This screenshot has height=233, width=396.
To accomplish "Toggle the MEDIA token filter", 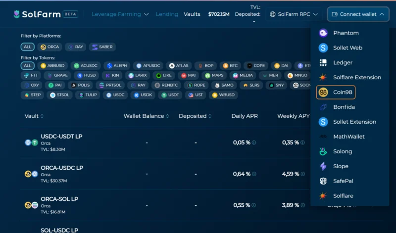I will click(x=243, y=75).
